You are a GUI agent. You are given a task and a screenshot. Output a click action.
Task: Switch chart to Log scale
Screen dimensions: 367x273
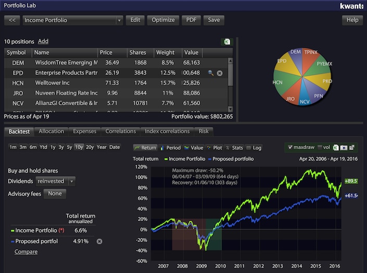click(254, 148)
